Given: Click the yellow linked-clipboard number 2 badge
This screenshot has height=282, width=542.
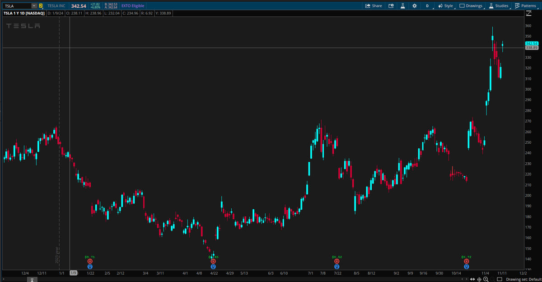Looking at the screenshot, I should point(41,6).
